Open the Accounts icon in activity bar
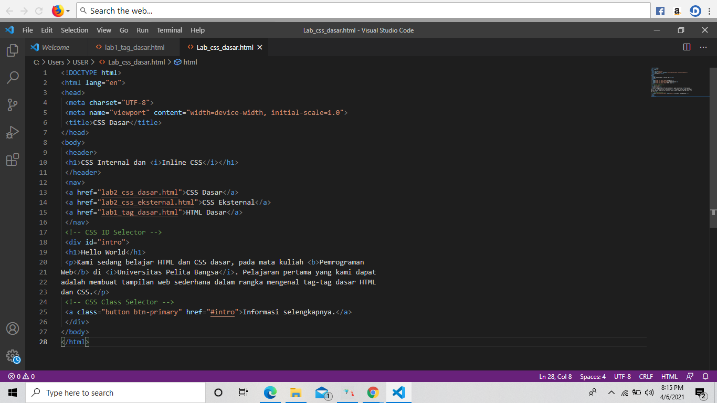 click(x=13, y=328)
